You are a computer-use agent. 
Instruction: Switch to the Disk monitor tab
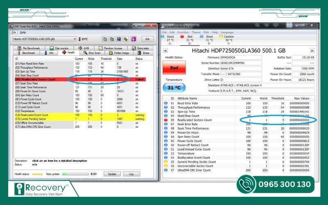pos(59,48)
